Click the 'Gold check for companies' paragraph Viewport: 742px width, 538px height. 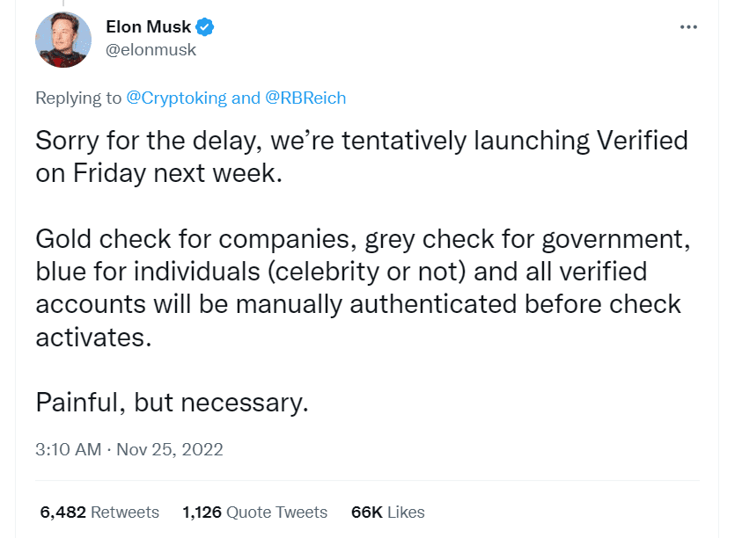coord(363,287)
